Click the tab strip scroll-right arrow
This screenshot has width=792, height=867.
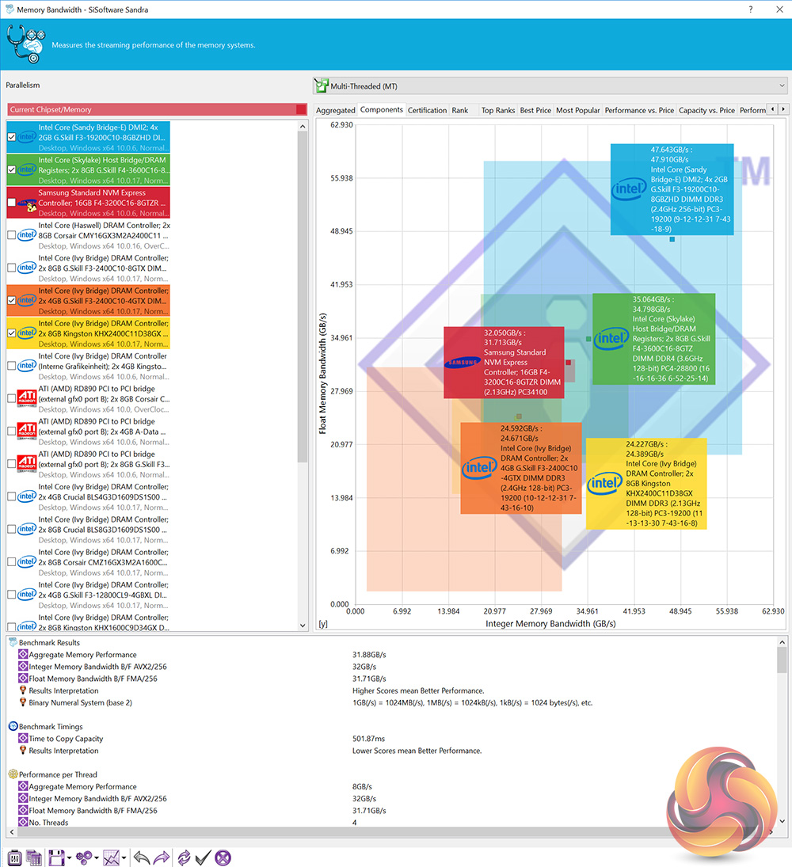783,109
